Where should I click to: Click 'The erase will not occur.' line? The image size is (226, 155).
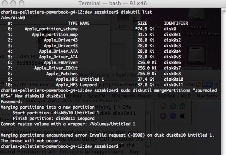click(31, 141)
